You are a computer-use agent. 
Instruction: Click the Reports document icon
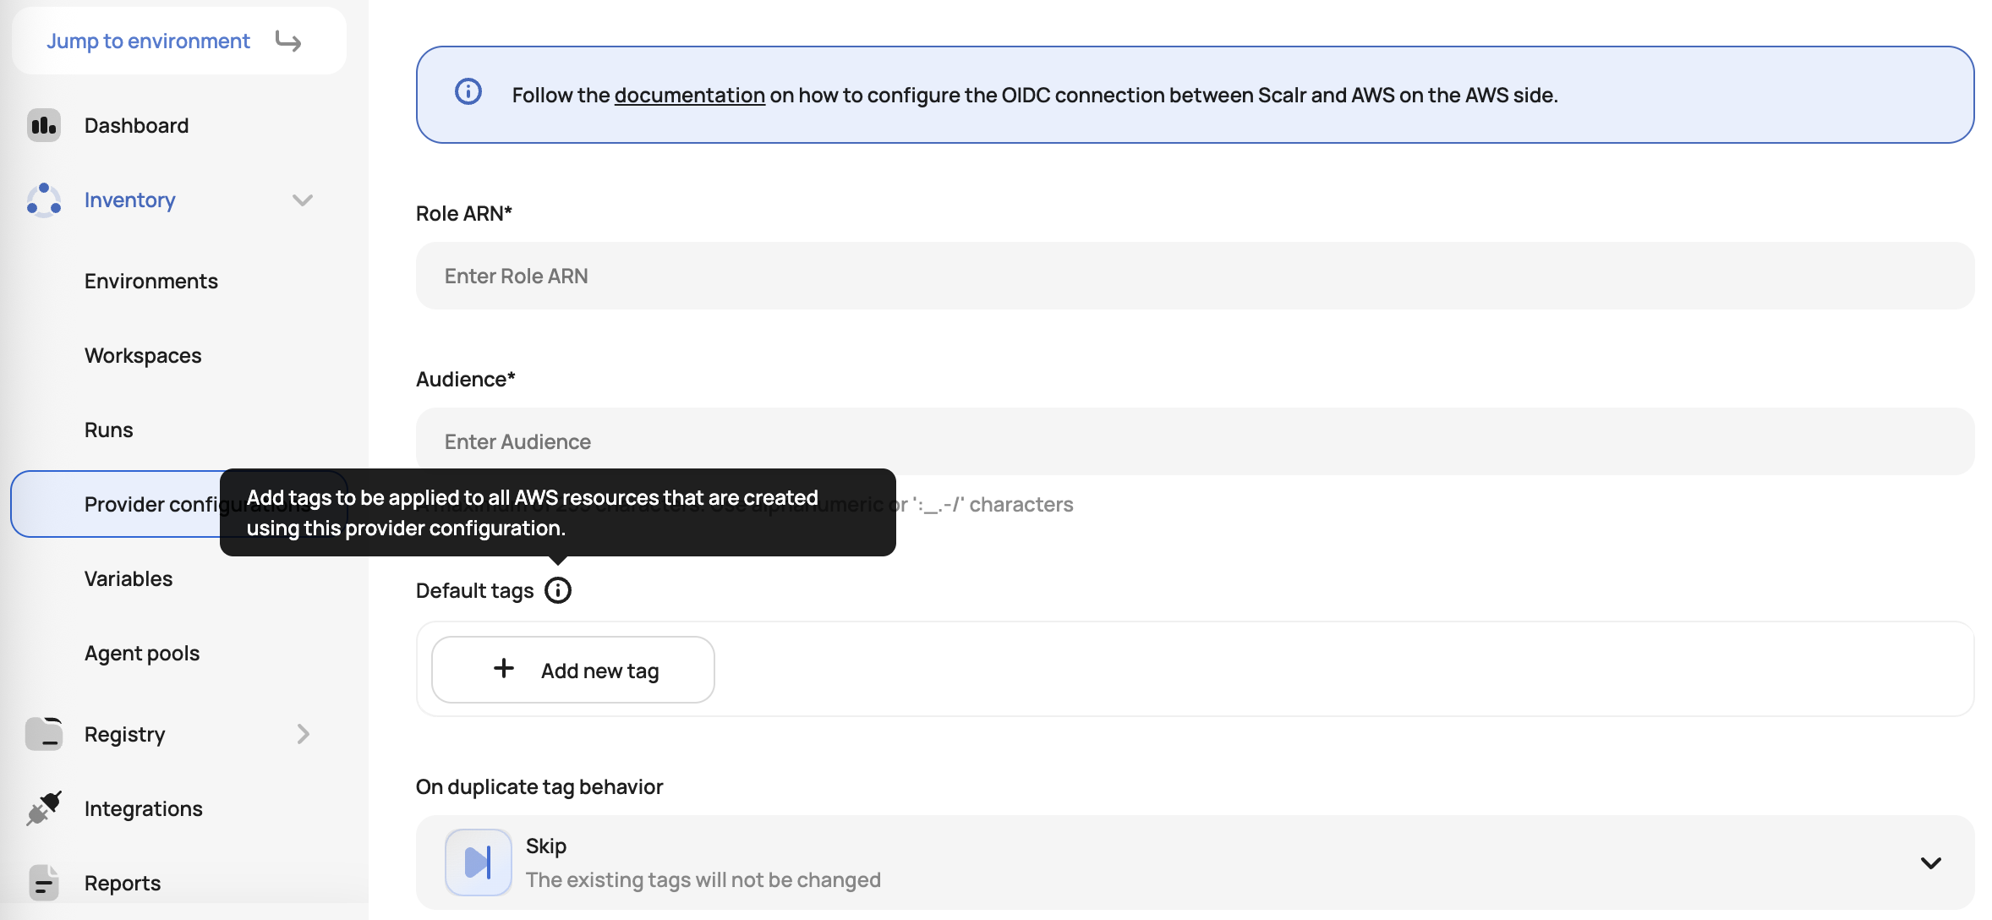point(44,883)
